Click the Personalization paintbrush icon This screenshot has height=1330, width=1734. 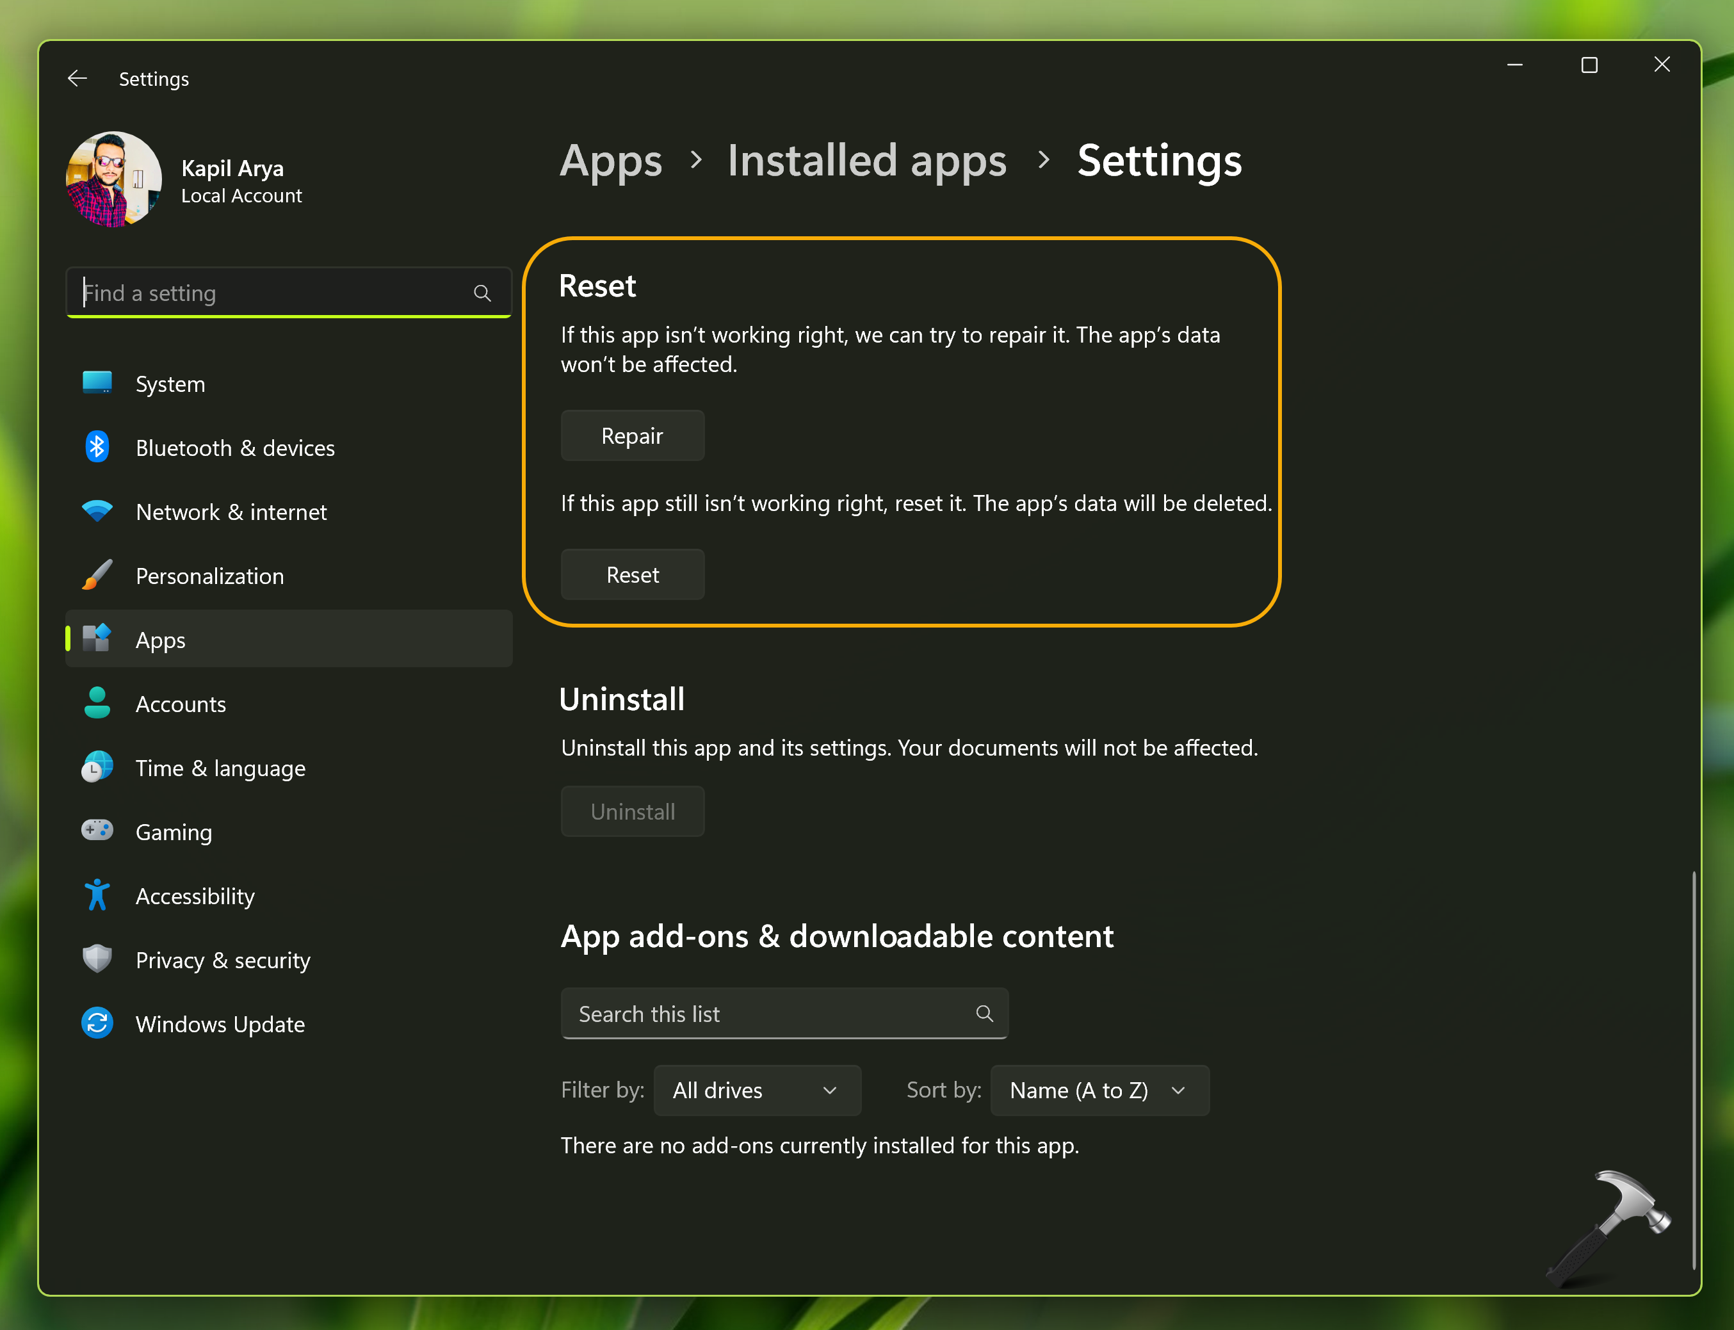(x=97, y=576)
